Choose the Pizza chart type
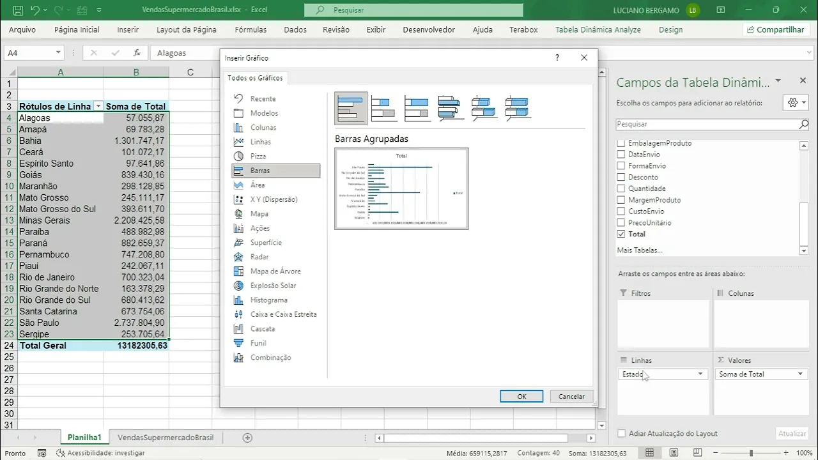 [275, 156]
